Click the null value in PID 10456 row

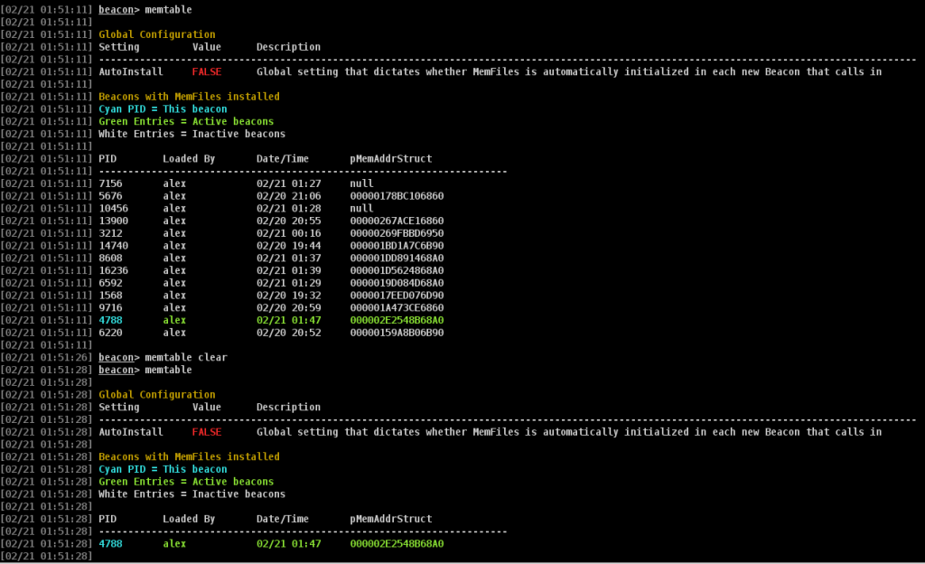tap(361, 208)
